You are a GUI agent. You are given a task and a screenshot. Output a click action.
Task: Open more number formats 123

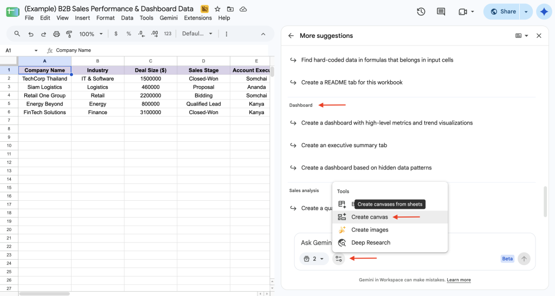point(168,34)
